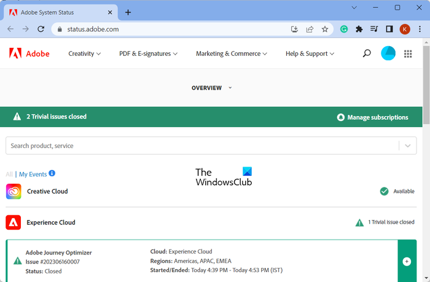Click Issue #202306160007 text
Image resolution: width=430 pixels, height=282 pixels.
click(53, 262)
